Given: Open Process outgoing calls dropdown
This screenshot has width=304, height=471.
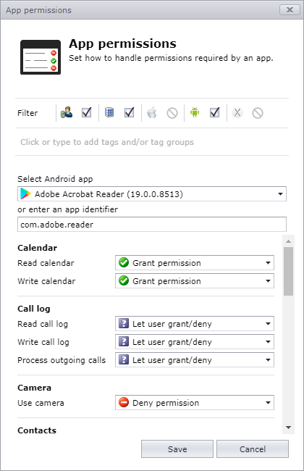Looking at the screenshot, I should pyautogui.click(x=195, y=360).
